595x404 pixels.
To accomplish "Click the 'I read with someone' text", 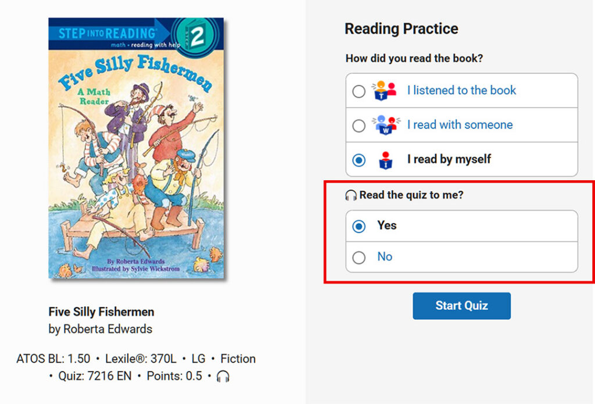I will tap(460, 124).
